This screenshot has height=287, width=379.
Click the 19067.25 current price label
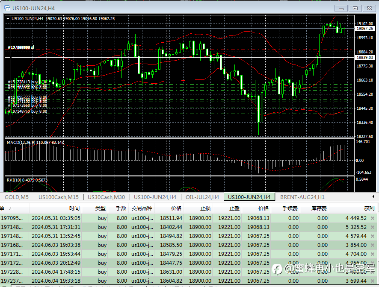click(x=365, y=28)
